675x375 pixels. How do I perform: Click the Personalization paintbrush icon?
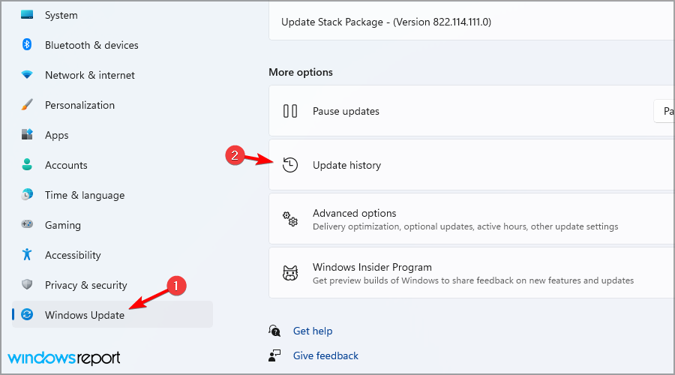click(x=27, y=105)
